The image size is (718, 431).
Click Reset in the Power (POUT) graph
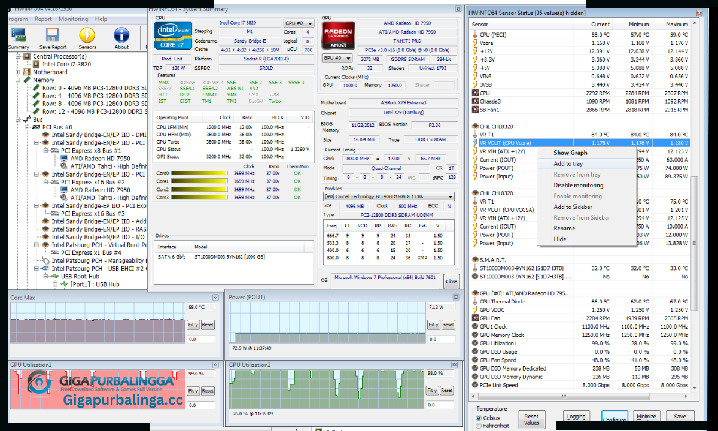[448, 324]
